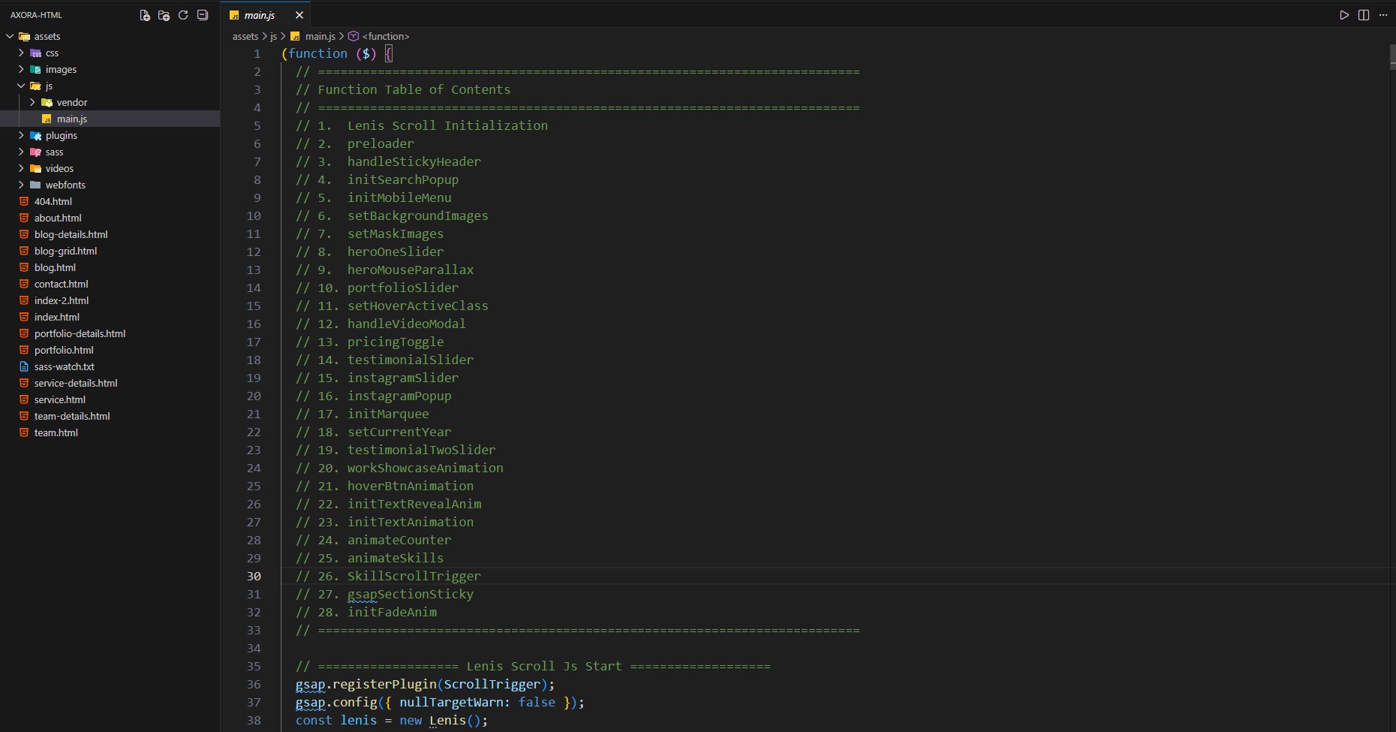Open portfolio-details.html in the explorer
The width and height of the screenshot is (1396, 732).
(80, 333)
